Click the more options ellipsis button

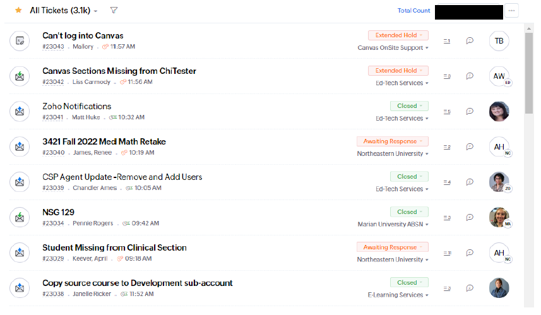click(x=511, y=11)
